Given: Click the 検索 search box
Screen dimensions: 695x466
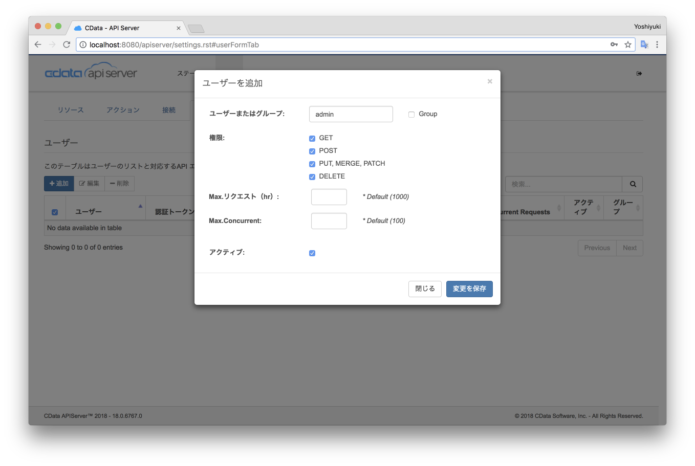Looking at the screenshot, I should pyautogui.click(x=563, y=184).
